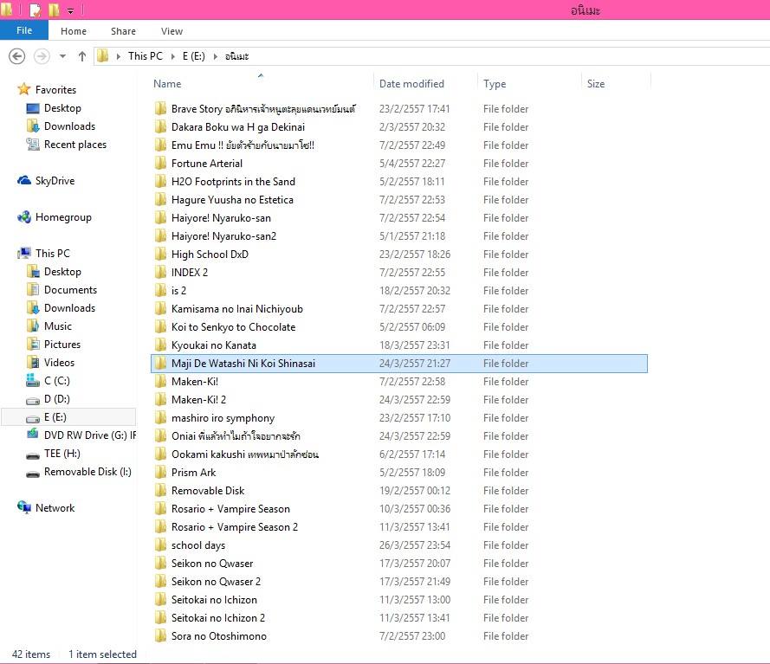The height and width of the screenshot is (664, 770).
Task: Open SkyDrive cloud icon in sidebar
Action: (x=24, y=180)
